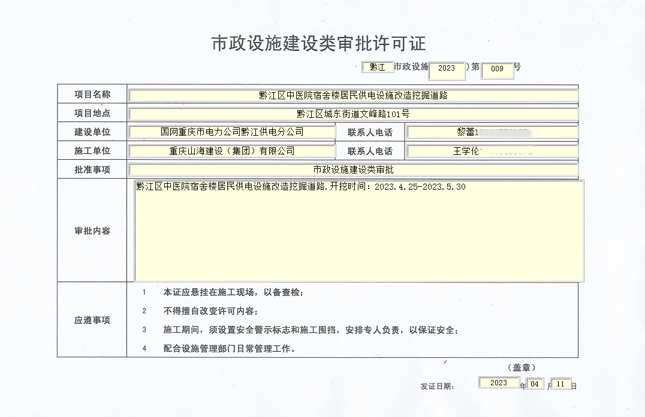Click 联系人电话 label in 建设单位 row

click(x=370, y=132)
